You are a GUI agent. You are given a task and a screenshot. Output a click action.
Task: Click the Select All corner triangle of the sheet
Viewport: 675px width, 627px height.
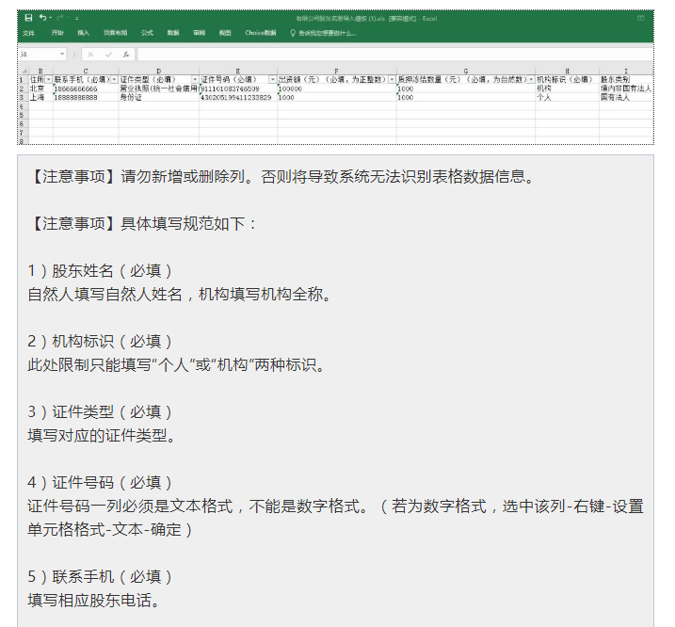tap(24, 71)
